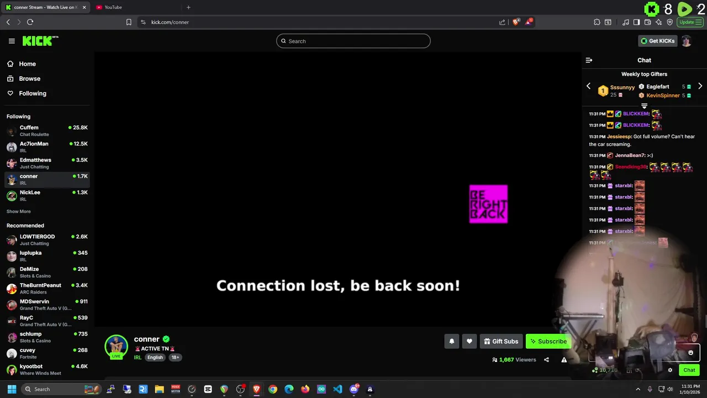
Task: Collapse the chat panel with arrow icon
Action: pyautogui.click(x=589, y=60)
